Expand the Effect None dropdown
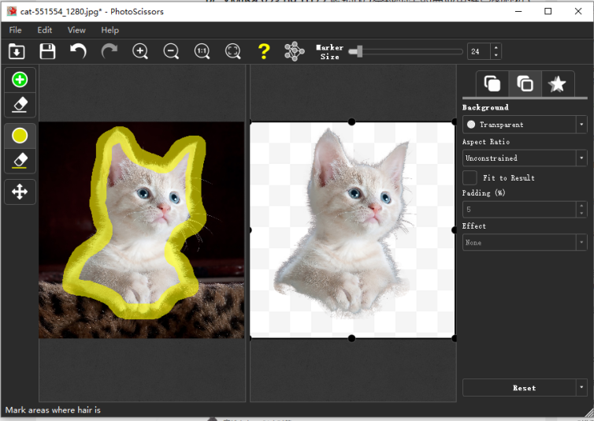The height and width of the screenshot is (421, 594). [x=525, y=242]
